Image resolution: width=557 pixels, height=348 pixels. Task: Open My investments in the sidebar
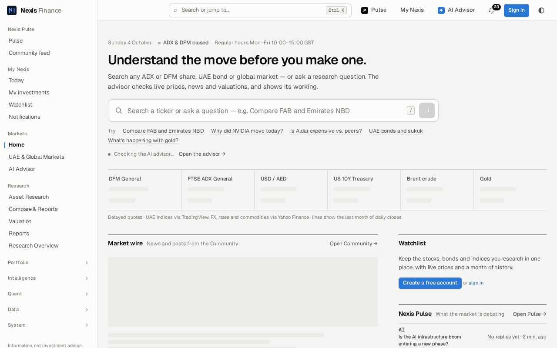(x=29, y=93)
